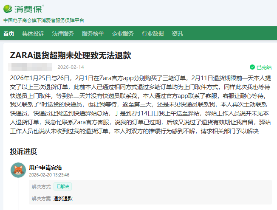Click the 已解决 status tag
This screenshot has height=210, width=277.
tap(62, 186)
